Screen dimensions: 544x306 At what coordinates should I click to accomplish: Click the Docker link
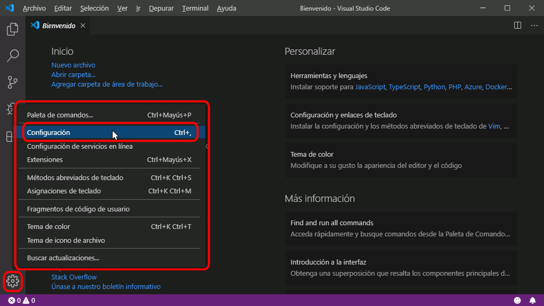tap(496, 87)
